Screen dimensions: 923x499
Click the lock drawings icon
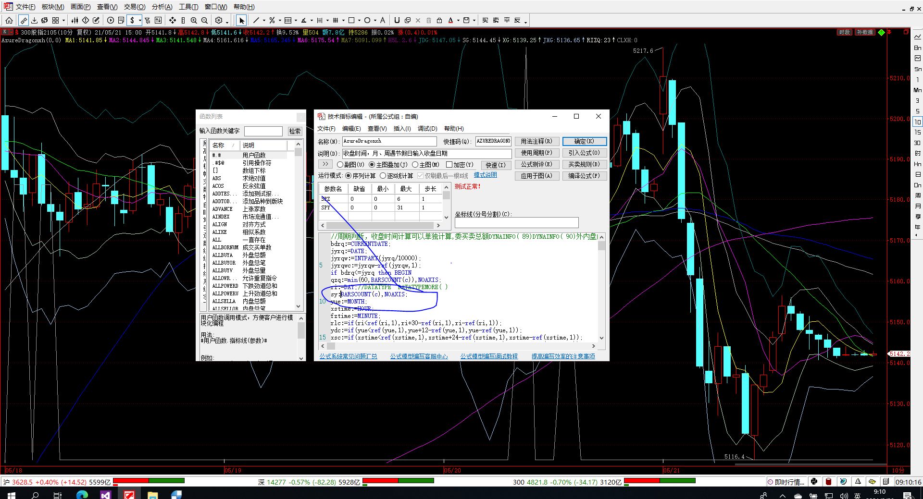click(x=439, y=20)
